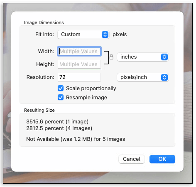Screen dimensions: 196x187
Task: Click blue arrows on the inches popup
Action: point(164,57)
